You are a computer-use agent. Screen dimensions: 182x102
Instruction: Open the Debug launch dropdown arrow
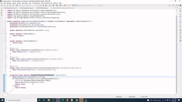(x=51, y=5)
